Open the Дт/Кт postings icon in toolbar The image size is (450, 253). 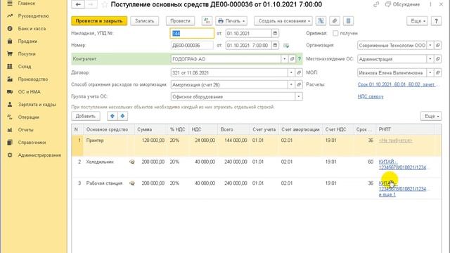[x=207, y=21]
